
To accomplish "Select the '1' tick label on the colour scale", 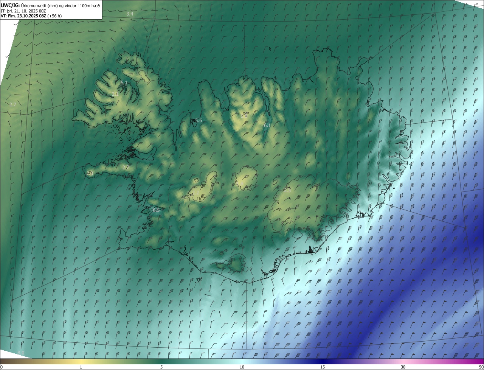I will tap(81, 367).
